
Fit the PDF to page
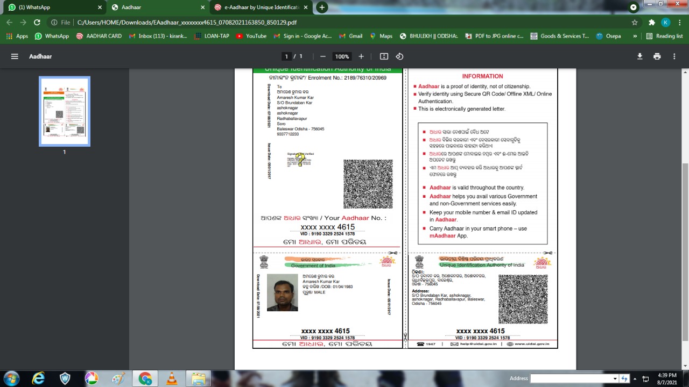pyautogui.click(x=384, y=56)
